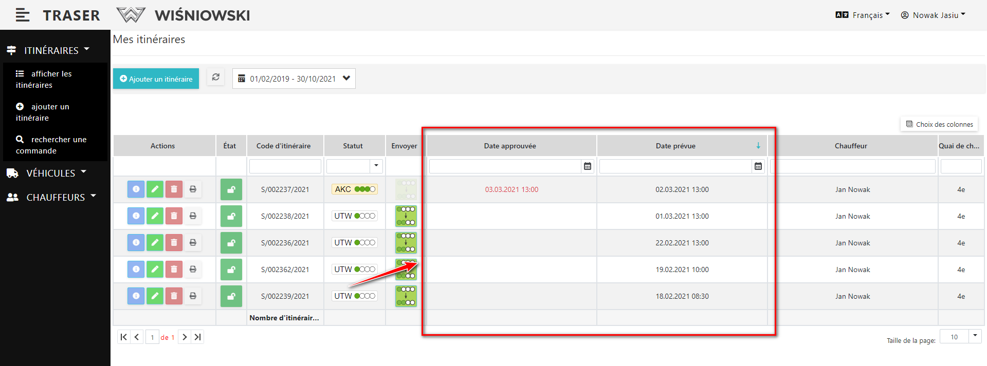Delete itinerary S/002236/2021 using trash icon

pos(174,243)
